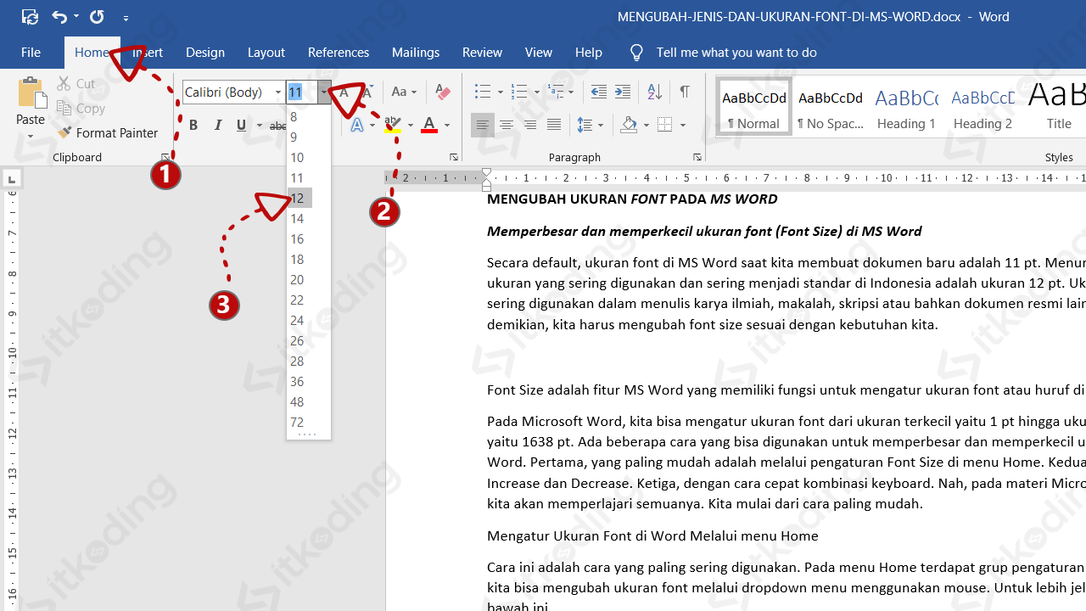Click the Clear All Formatting eraser icon
Image resolution: width=1086 pixels, height=611 pixels.
click(x=442, y=92)
